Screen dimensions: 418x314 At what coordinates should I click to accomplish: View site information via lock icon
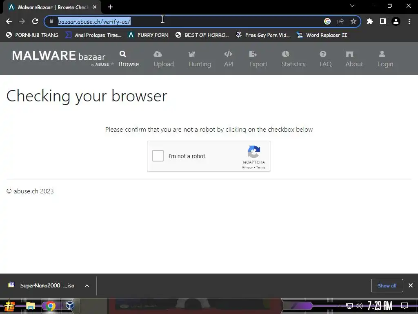click(51, 21)
